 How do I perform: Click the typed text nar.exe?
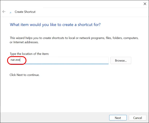(15, 60)
